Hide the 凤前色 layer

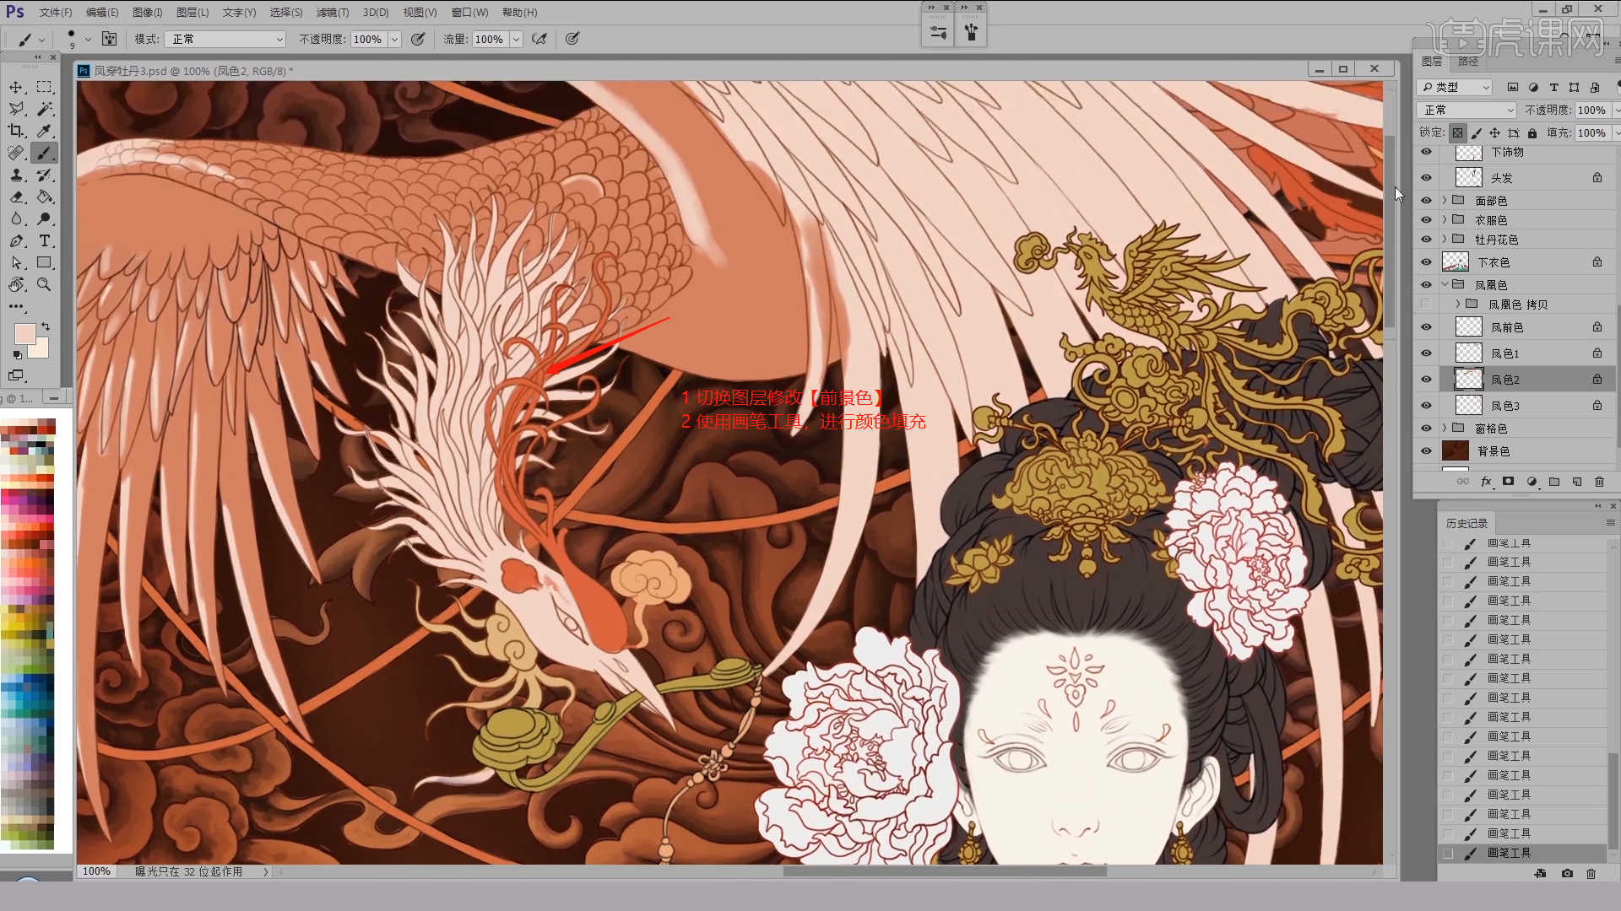tap(1426, 327)
